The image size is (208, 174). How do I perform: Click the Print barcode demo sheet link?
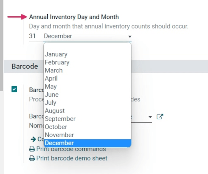tap(72, 158)
